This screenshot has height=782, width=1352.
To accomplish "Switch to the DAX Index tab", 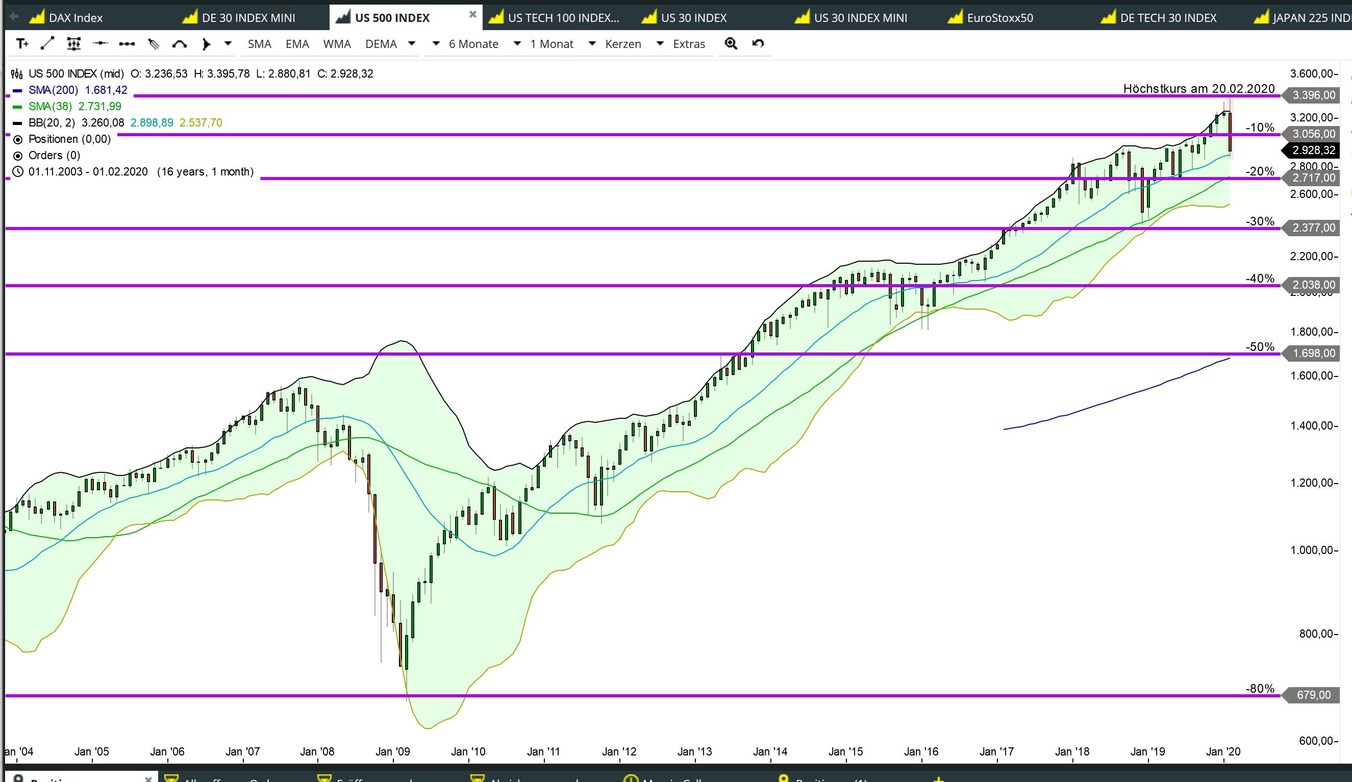I will pos(75,18).
